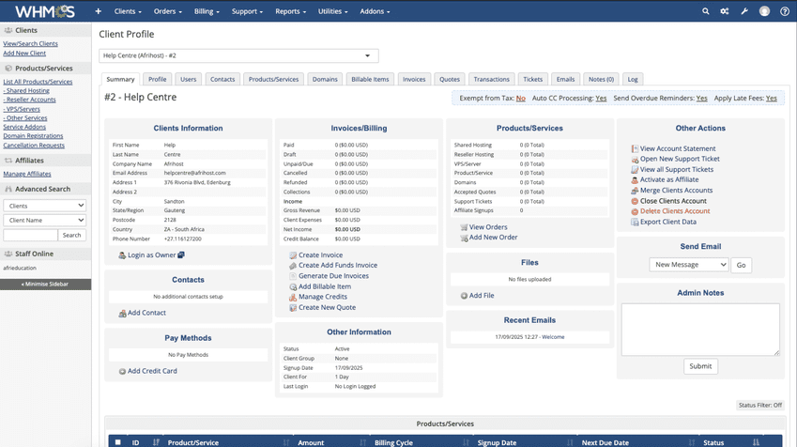This screenshot has height=447, width=797.
Task: Click the WHMCS logo
Action: (x=42, y=11)
